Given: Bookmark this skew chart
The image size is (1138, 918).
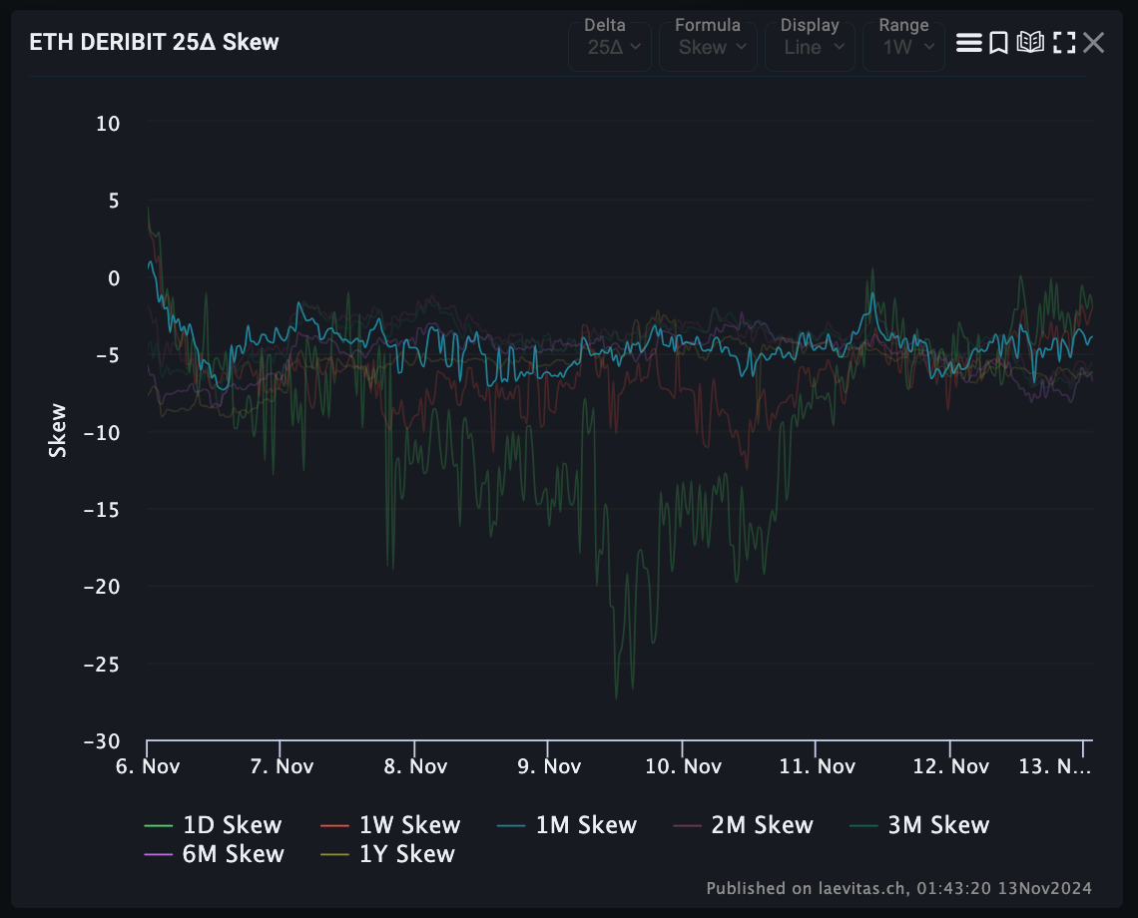Looking at the screenshot, I should [x=998, y=43].
